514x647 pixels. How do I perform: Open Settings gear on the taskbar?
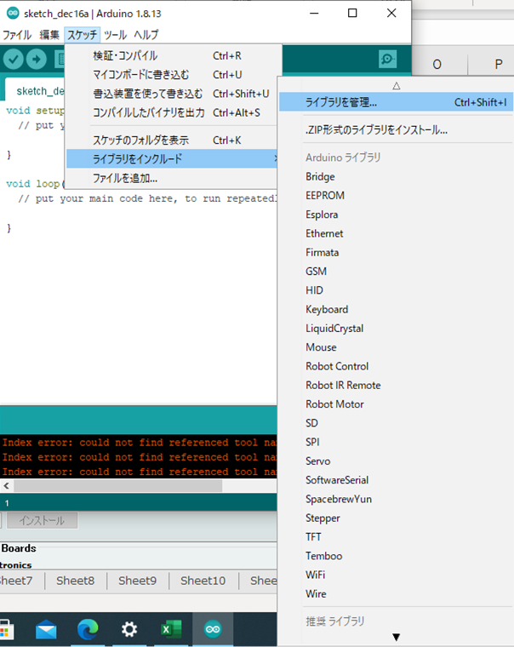(x=129, y=629)
